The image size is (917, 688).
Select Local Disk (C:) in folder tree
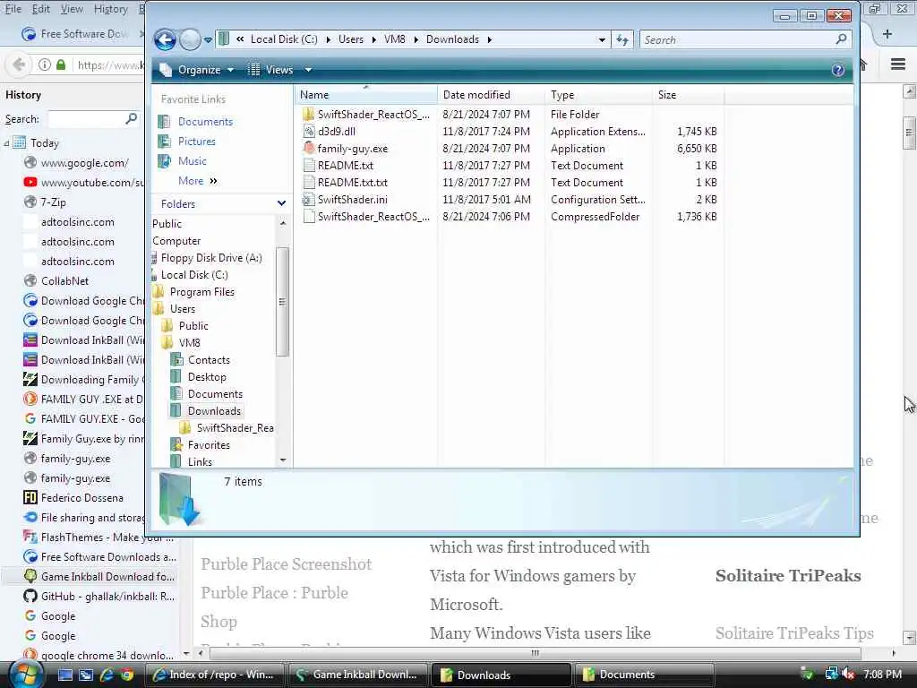[x=194, y=275]
